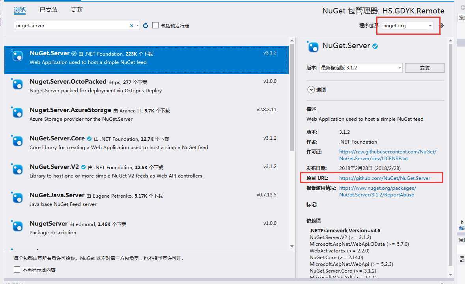
Task: Click the NuGet.Server package icon in list
Action: coord(17,56)
